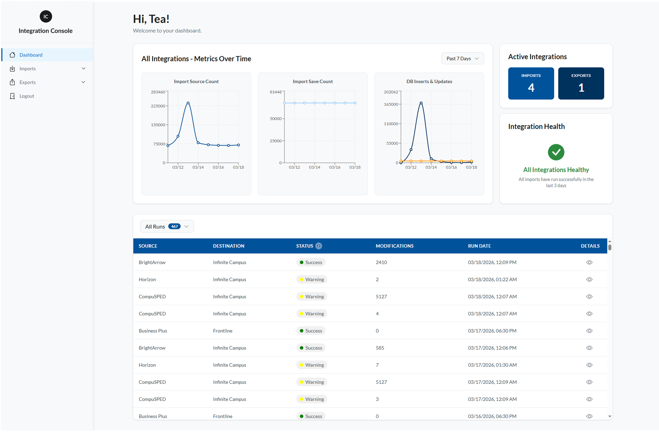Open the Dashboard menu item

click(x=47, y=55)
